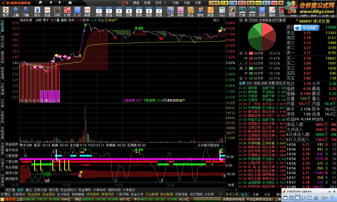Open the 研究报告 bottom tab
337x202 pixels.
click(x=93, y=194)
